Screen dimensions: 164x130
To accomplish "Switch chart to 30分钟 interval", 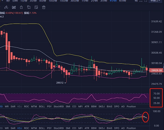I will pyautogui.click(x=75, y=1).
